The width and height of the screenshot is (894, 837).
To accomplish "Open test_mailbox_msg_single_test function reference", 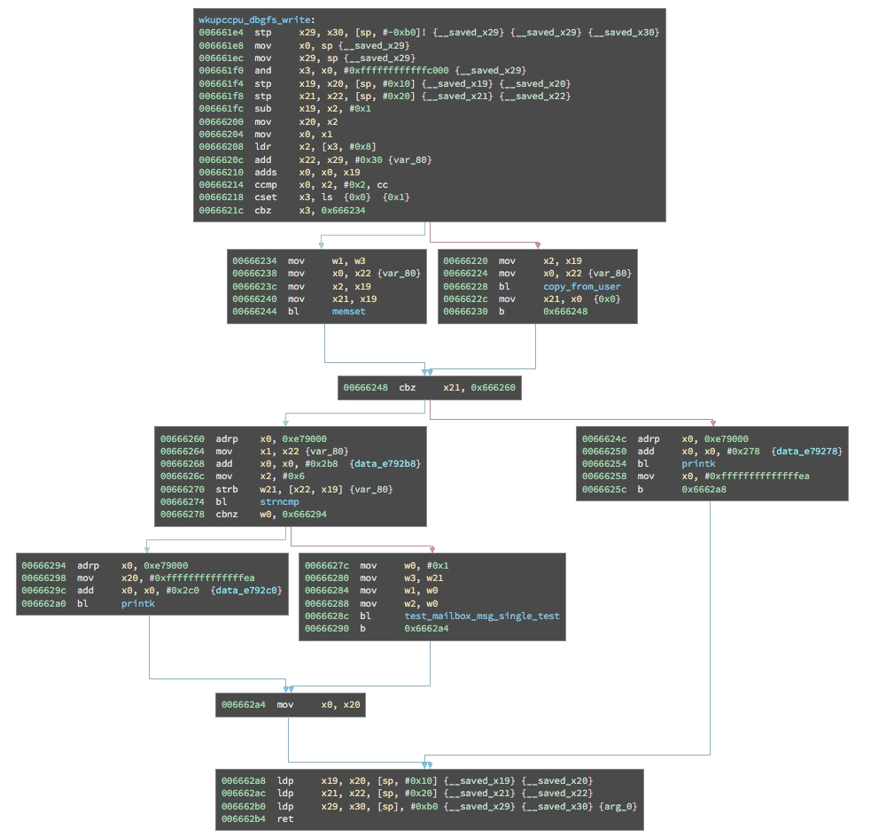I will (482, 616).
